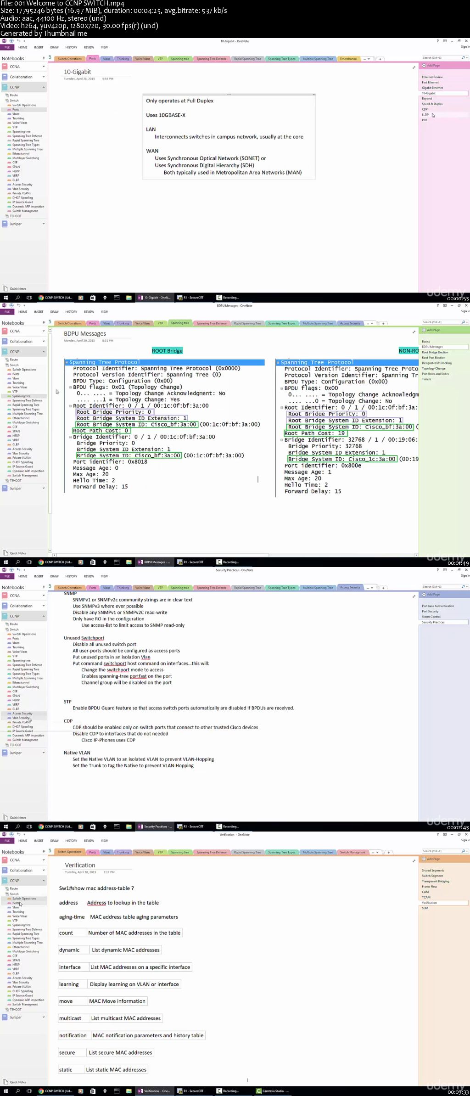Collapse 'Spanning Tree Protocol' node under ROOT Bridge
Screen dimensions: 470x1096
point(67,362)
